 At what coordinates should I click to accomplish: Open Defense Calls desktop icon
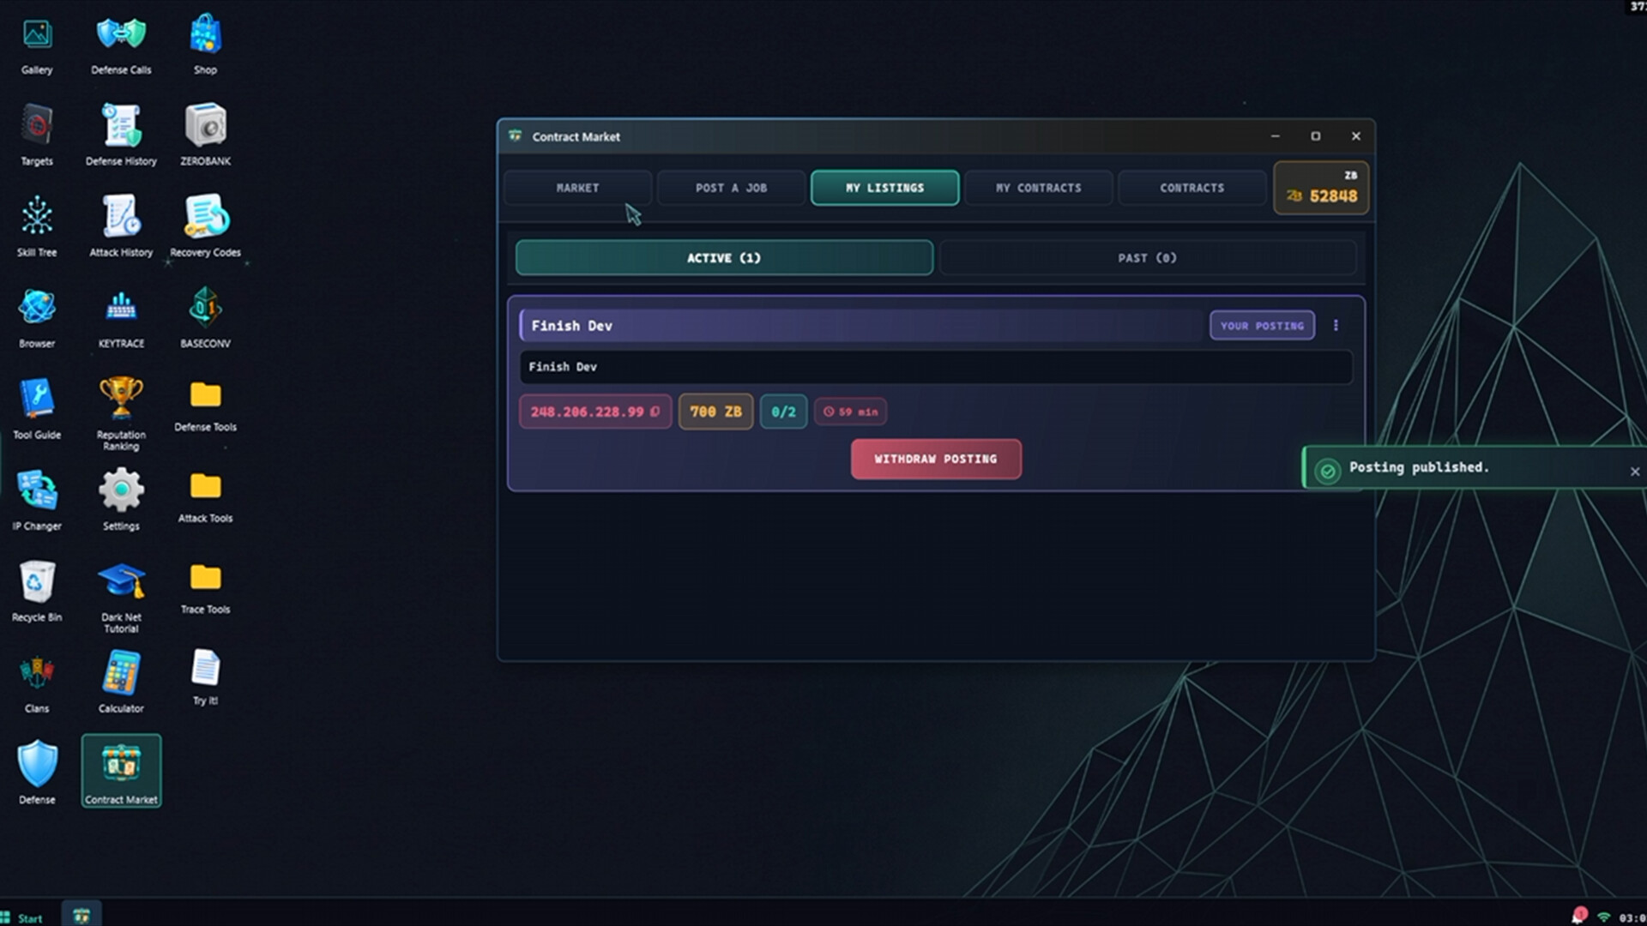pyautogui.click(x=121, y=44)
